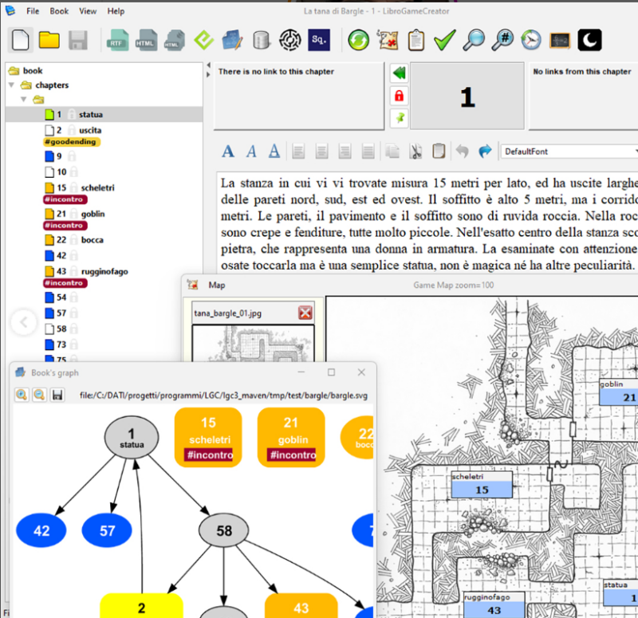Zoom out on Book's graph

39,395
